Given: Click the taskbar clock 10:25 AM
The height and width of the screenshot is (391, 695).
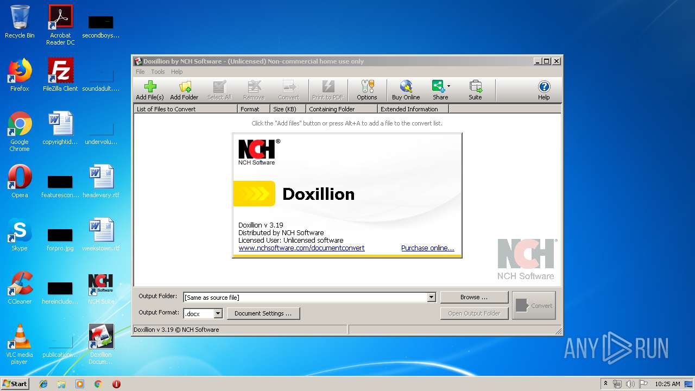Looking at the screenshot, I should (667, 384).
